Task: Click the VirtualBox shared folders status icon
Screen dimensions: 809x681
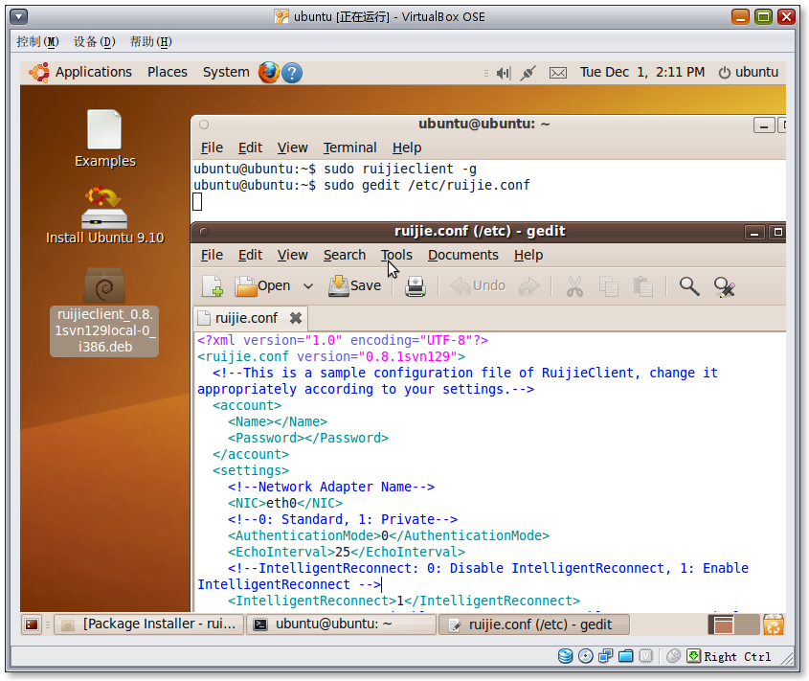Action: [x=626, y=656]
